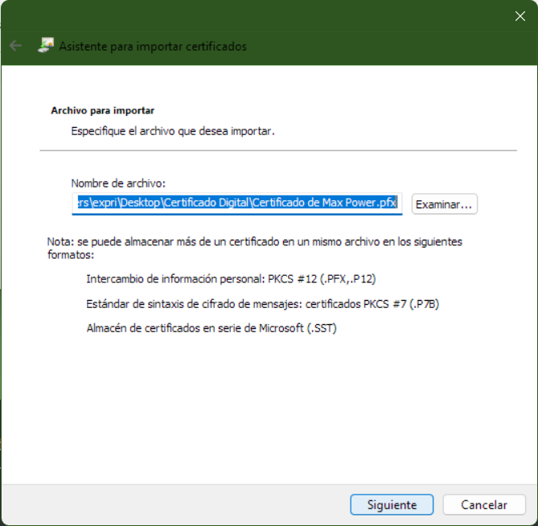
Task: Click the 'Asistente para importar certificados' title text
Action: pyautogui.click(x=153, y=47)
